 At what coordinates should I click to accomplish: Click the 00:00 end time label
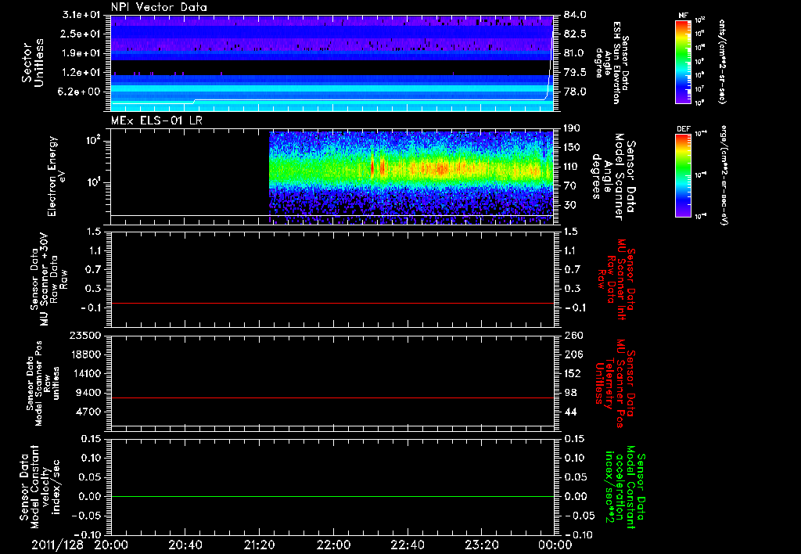[555, 545]
